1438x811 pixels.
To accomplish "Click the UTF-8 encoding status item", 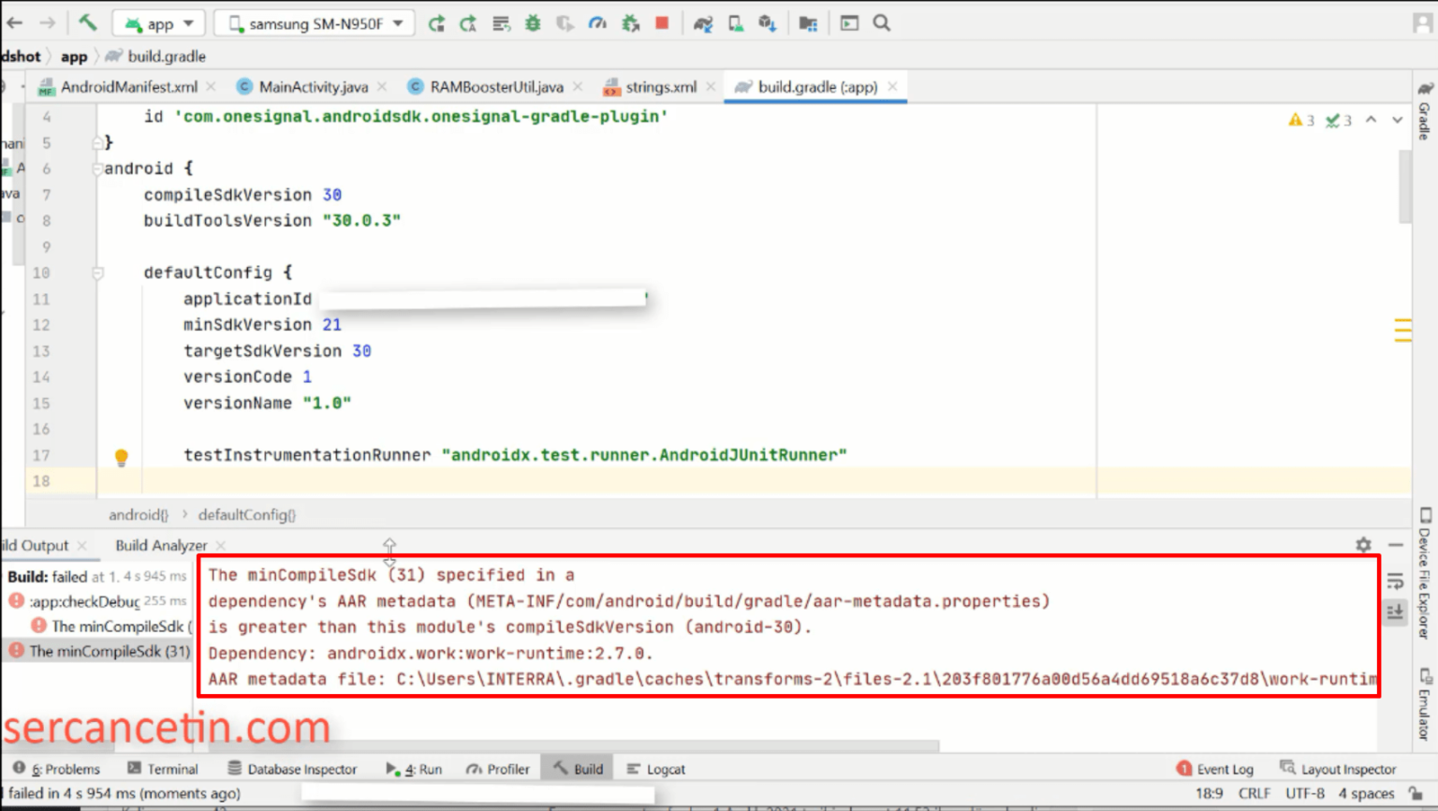I will tap(1305, 793).
